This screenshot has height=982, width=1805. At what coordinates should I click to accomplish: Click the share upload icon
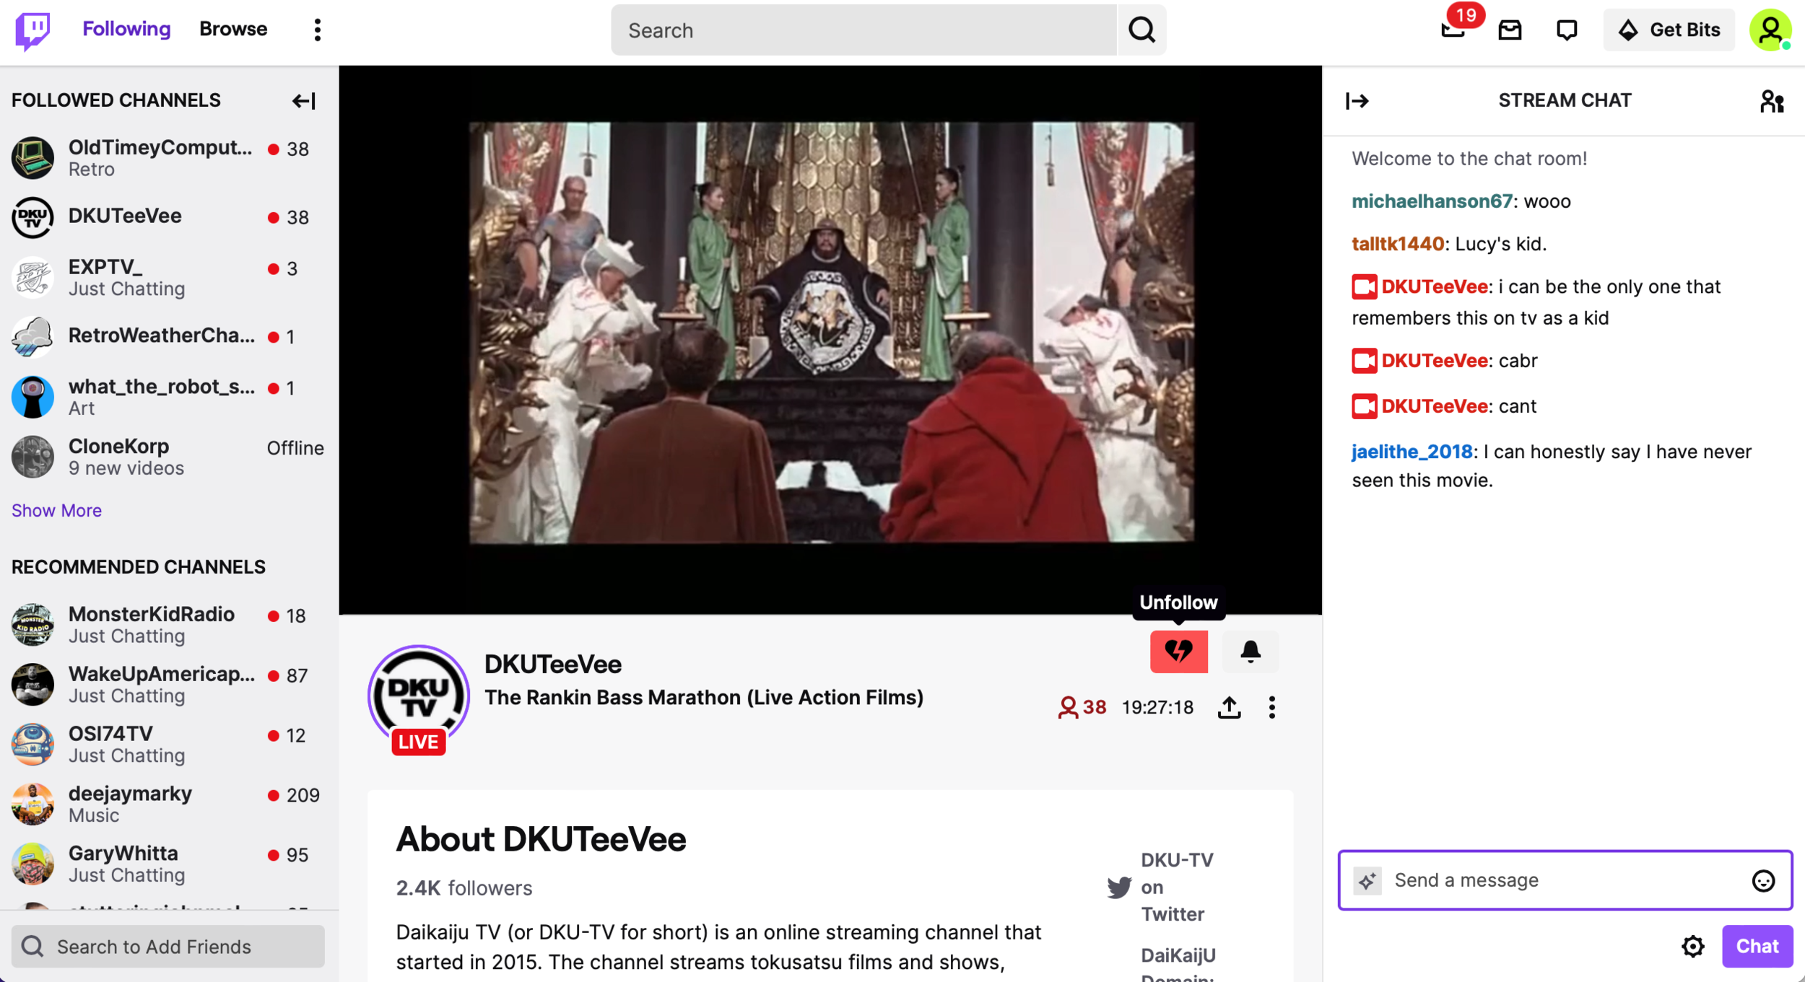click(1229, 707)
